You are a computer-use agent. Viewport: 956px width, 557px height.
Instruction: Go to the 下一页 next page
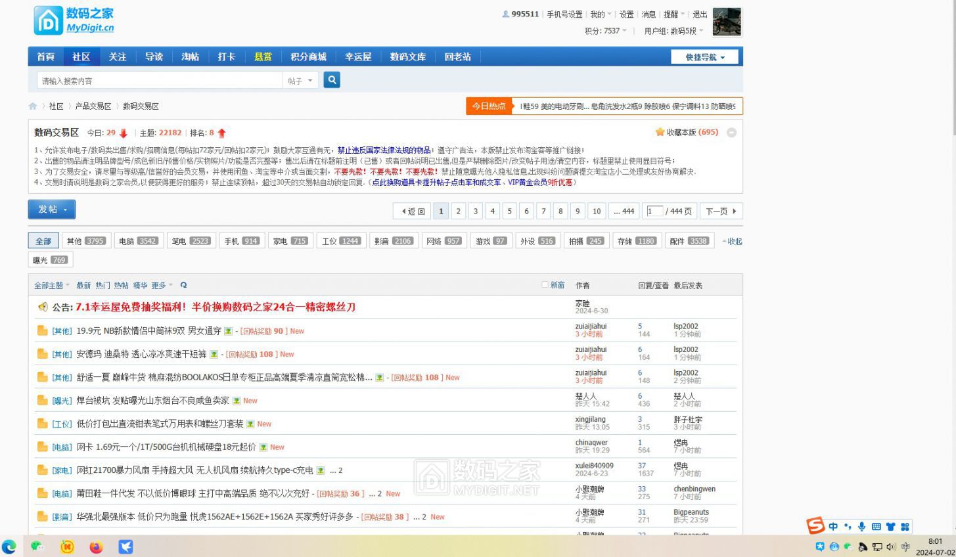[721, 211]
